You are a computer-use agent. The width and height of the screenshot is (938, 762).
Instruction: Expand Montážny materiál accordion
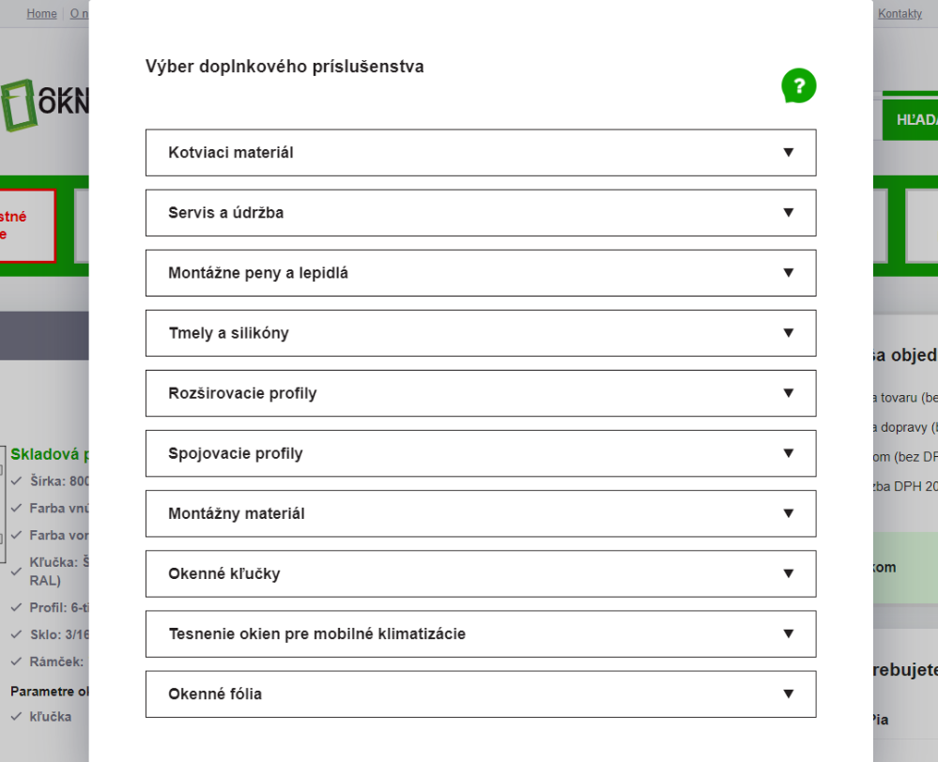480,513
